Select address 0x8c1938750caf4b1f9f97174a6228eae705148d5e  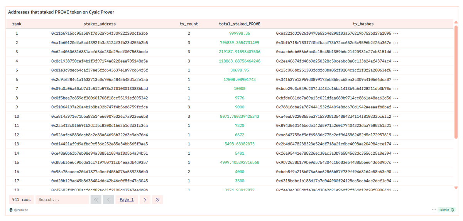pyautogui.click(x=100, y=61)
